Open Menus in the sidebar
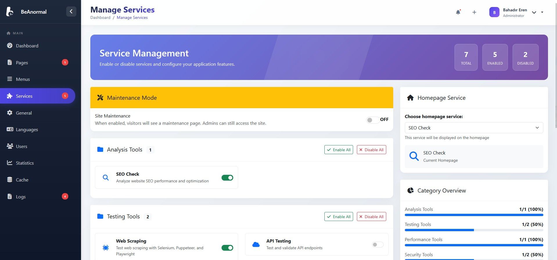 pos(38,79)
